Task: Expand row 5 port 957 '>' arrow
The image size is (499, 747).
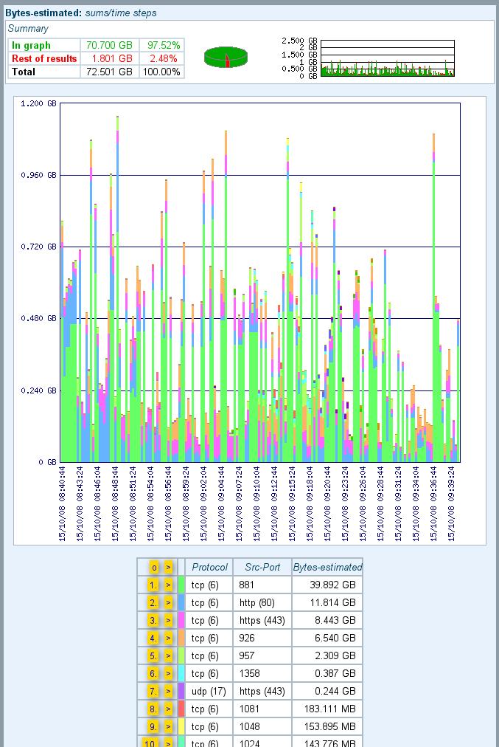Action: point(168,656)
